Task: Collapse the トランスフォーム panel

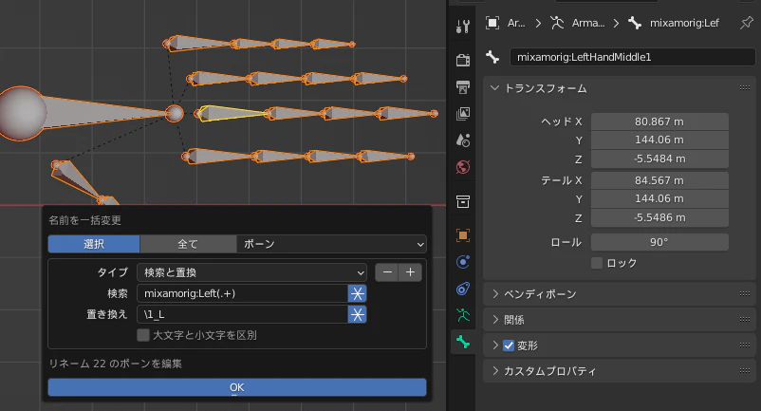Action: pos(494,88)
